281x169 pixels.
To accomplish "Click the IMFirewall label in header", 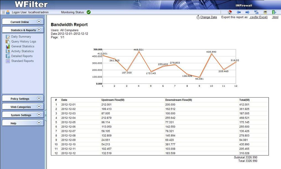I will (x=244, y=6).
